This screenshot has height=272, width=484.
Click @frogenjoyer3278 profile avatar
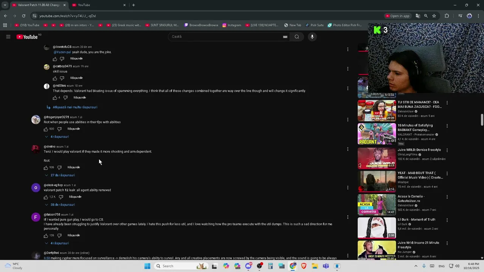pos(36,120)
